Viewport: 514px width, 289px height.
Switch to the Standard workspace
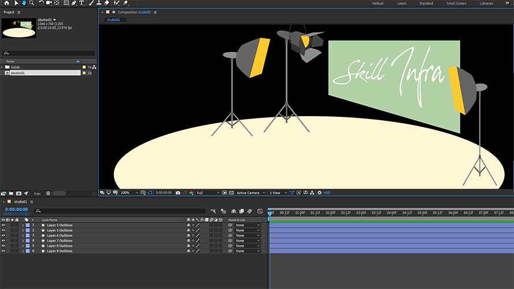426,3
